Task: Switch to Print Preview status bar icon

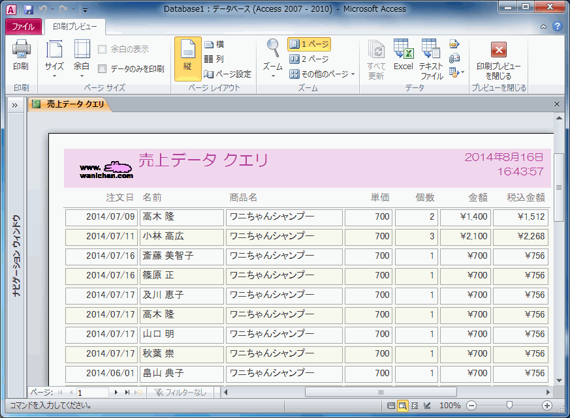Action: [403, 406]
